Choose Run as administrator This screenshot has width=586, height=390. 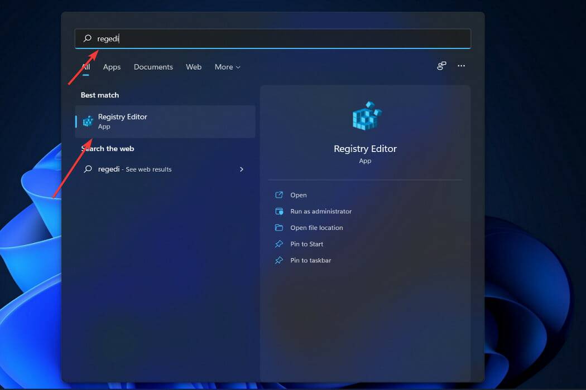point(321,211)
